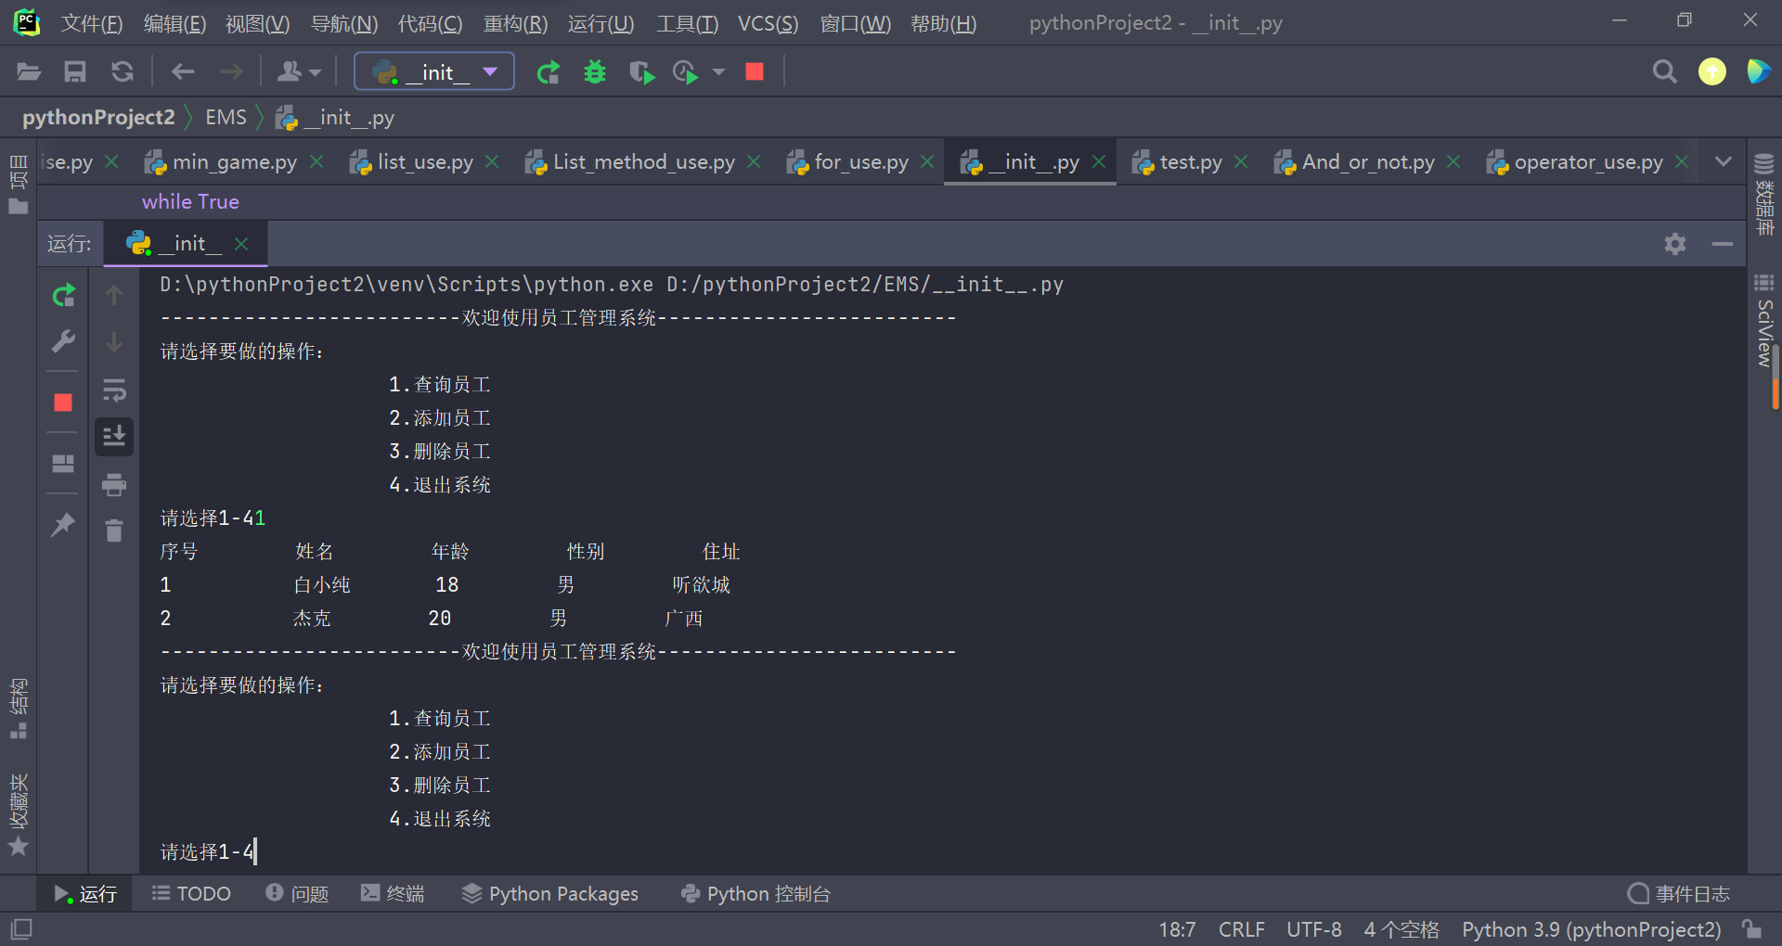Image resolution: width=1782 pixels, height=946 pixels.
Task: Open the 帮助(H) menu
Action: [x=943, y=23]
